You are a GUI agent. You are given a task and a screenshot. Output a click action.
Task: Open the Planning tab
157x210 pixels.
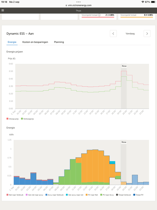click(59, 42)
